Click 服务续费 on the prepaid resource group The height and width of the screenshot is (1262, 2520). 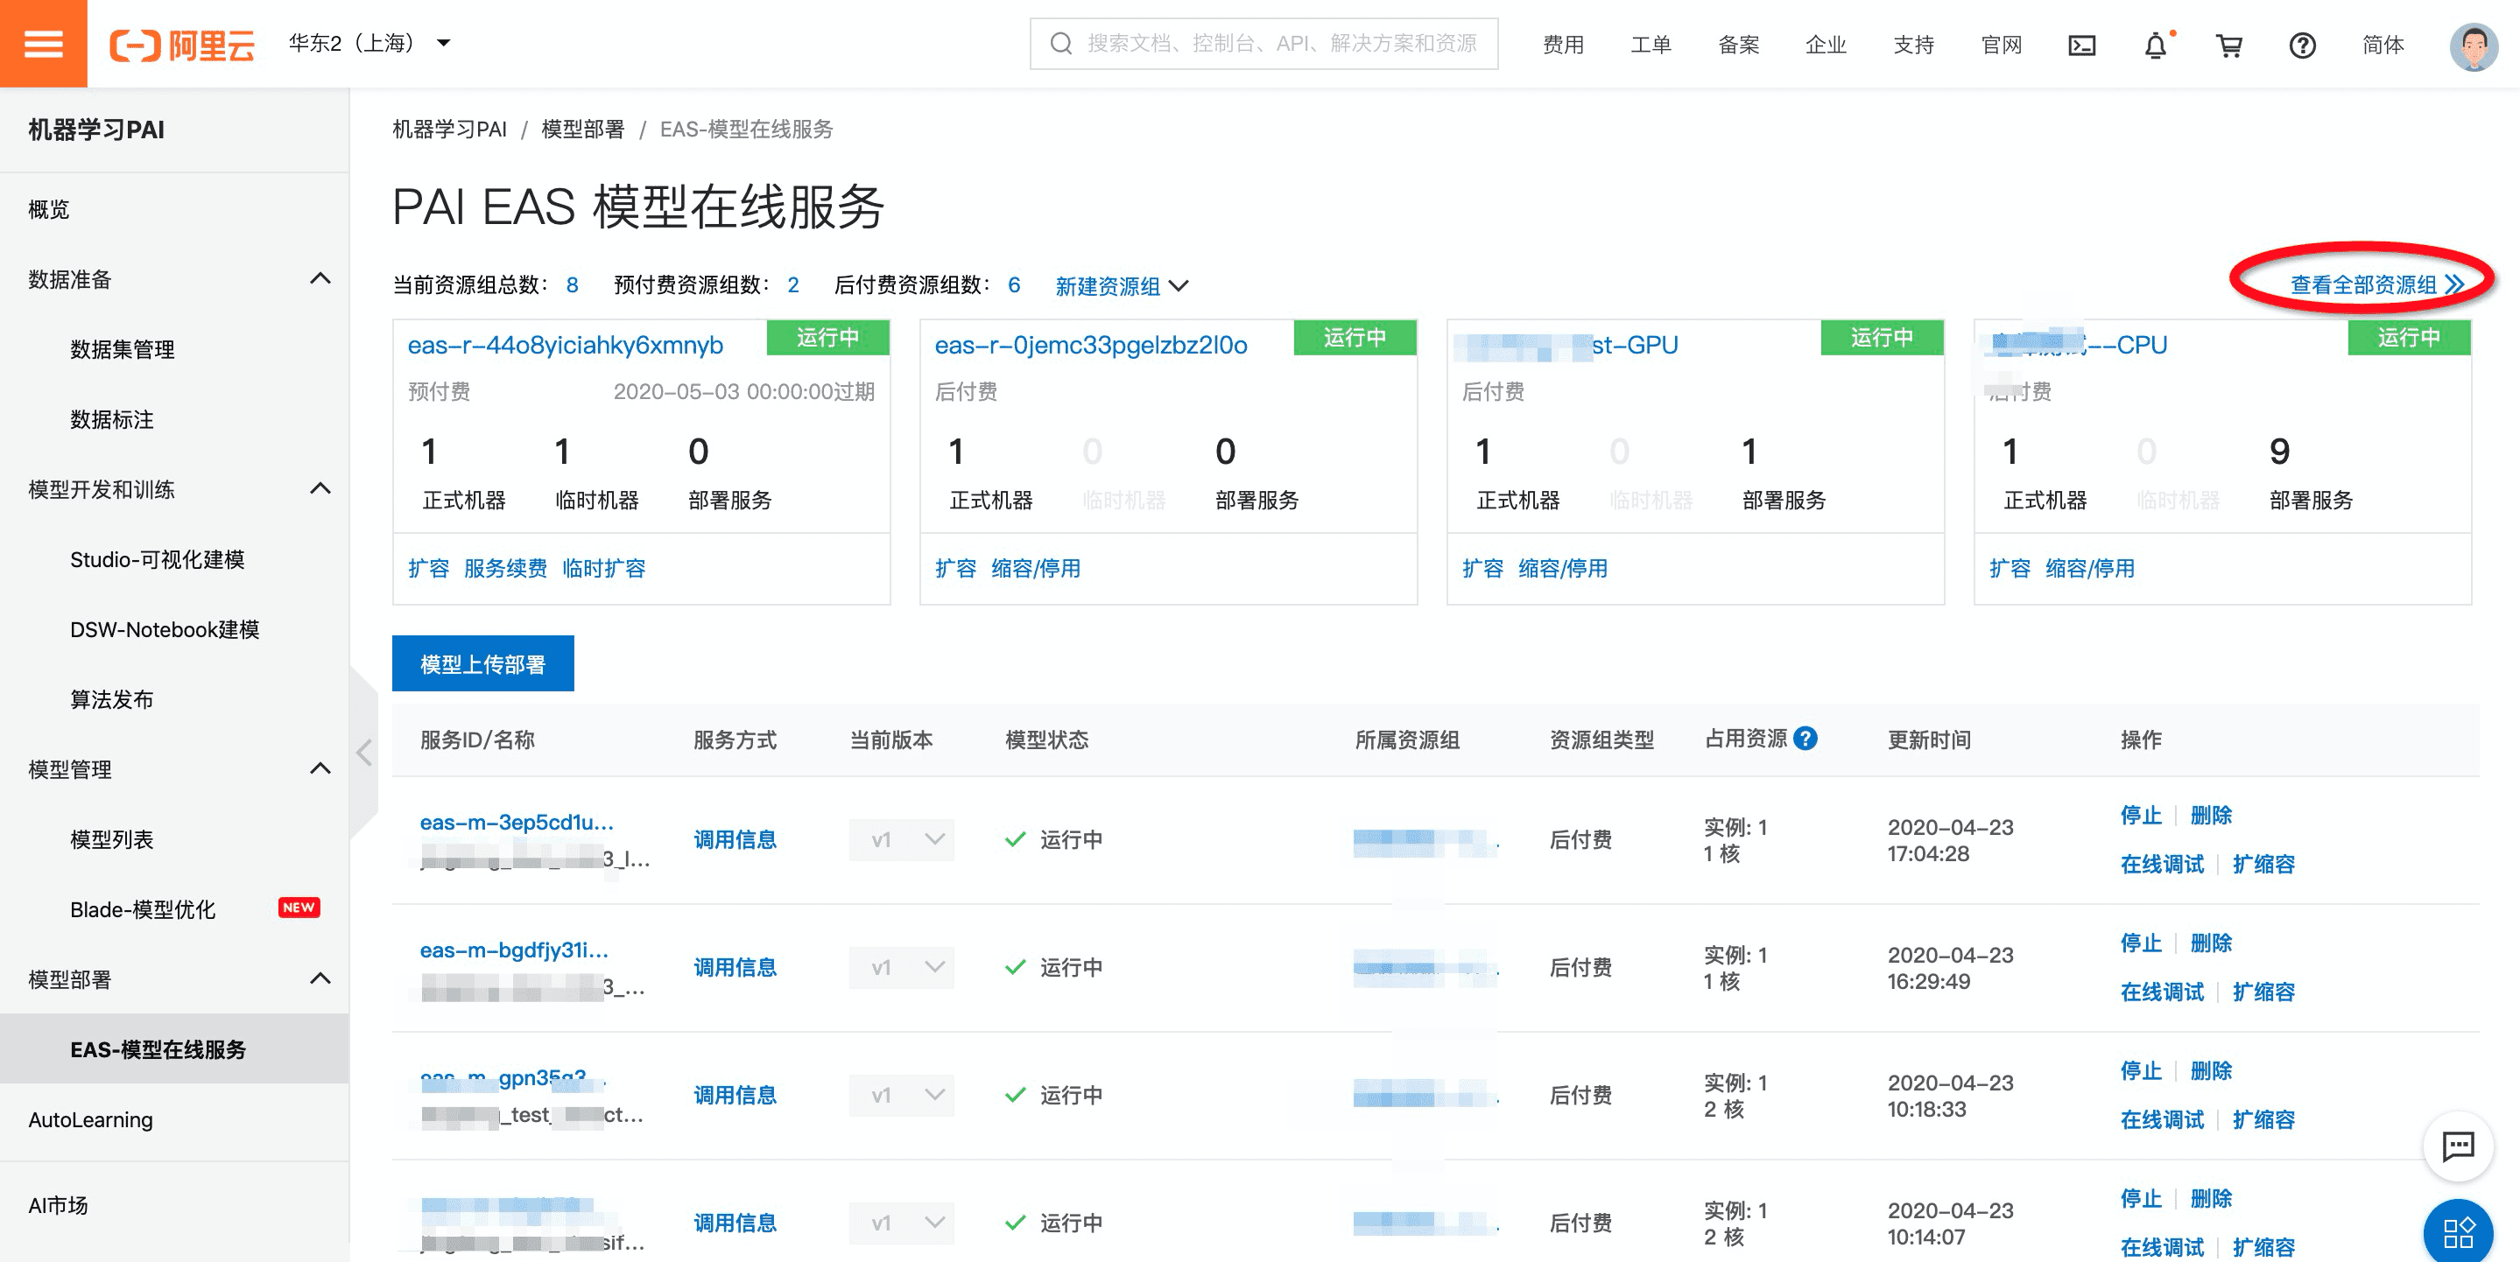504,568
